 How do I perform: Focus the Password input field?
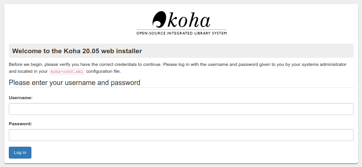(x=181, y=135)
